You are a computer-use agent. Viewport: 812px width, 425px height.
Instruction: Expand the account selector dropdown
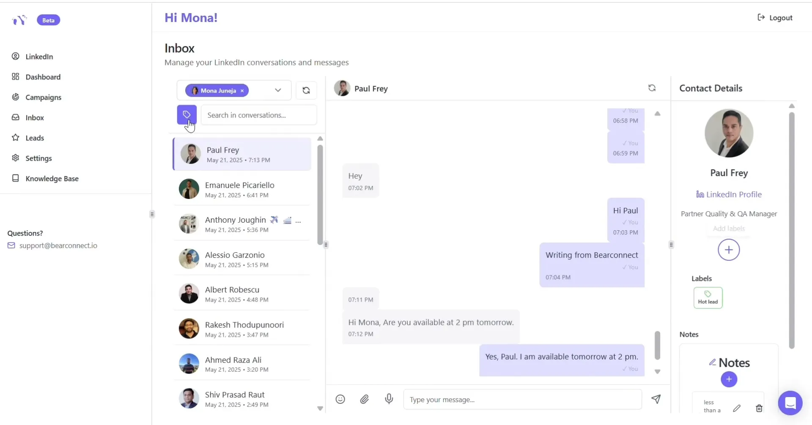[278, 90]
